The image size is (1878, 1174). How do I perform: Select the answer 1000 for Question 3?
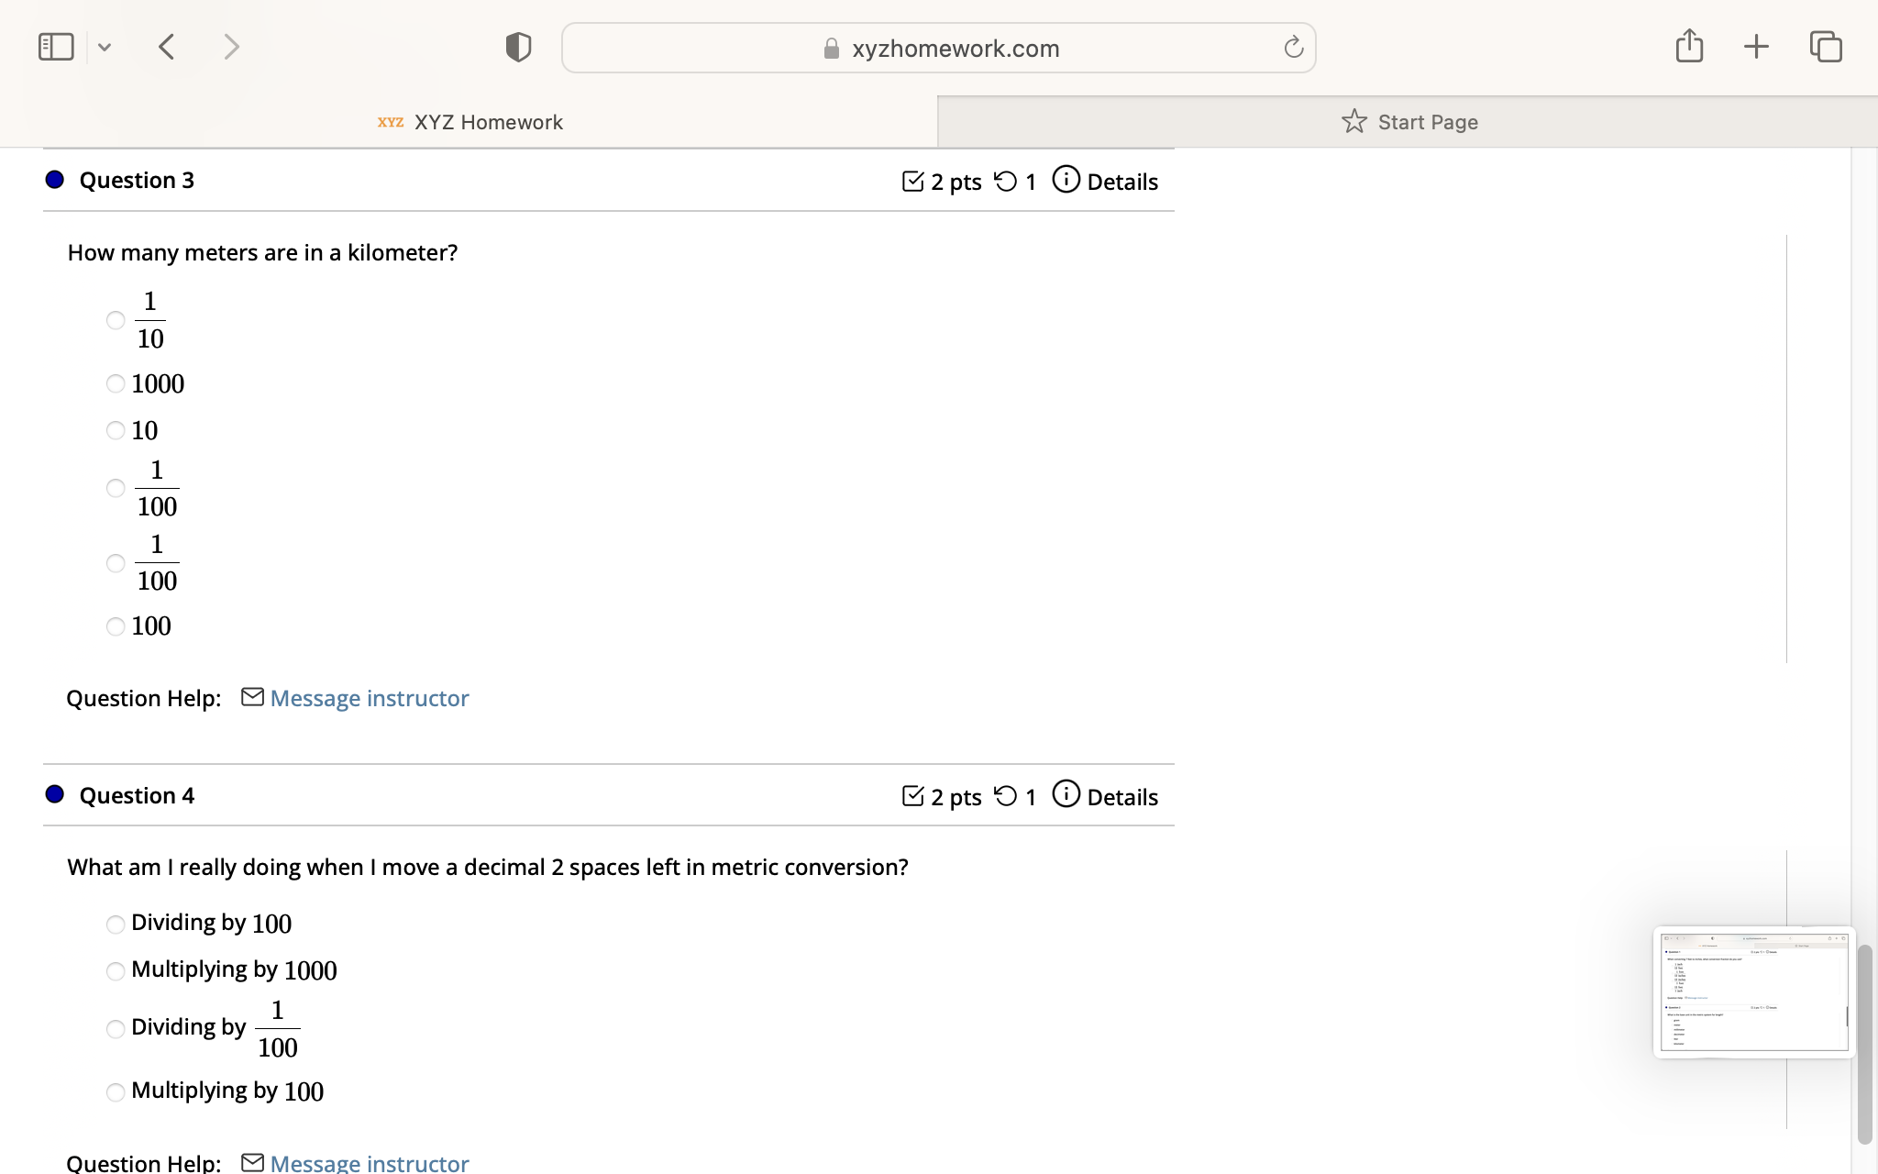(115, 383)
